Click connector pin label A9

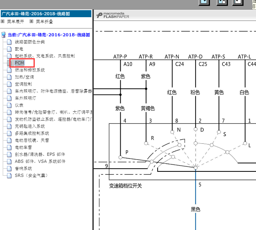(152, 64)
